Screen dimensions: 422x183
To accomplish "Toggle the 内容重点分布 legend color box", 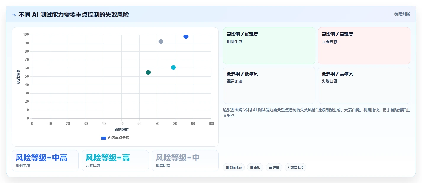I will point(104,138).
